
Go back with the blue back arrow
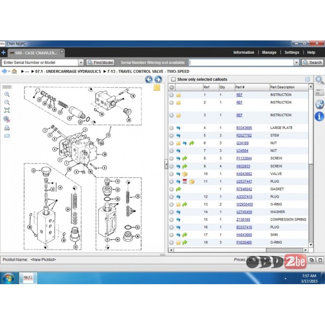(x=4, y=71)
